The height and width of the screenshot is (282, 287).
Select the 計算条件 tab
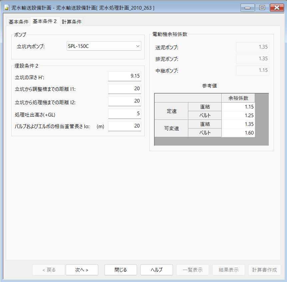[x=71, y=22]
